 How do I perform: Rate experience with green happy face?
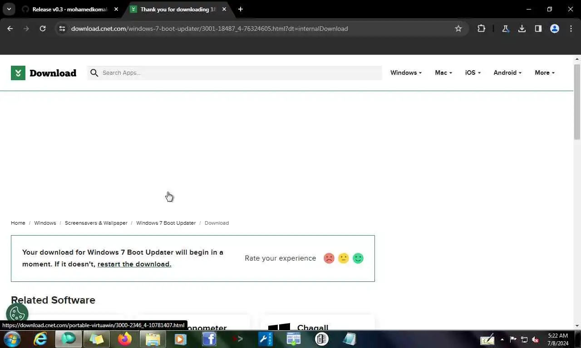point(358,258)
